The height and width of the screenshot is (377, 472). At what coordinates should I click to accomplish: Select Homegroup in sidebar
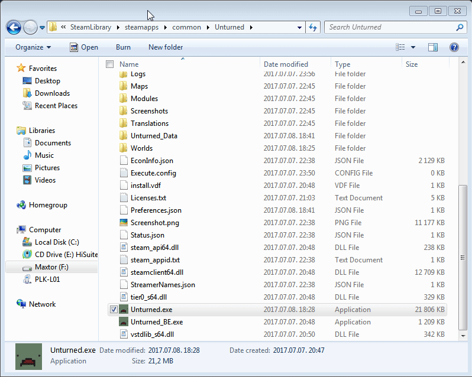pos(48,205)
